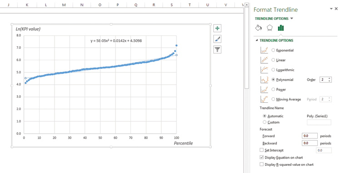Click the polynomial Order value field
341x173 pixels.
coord(324,80)
